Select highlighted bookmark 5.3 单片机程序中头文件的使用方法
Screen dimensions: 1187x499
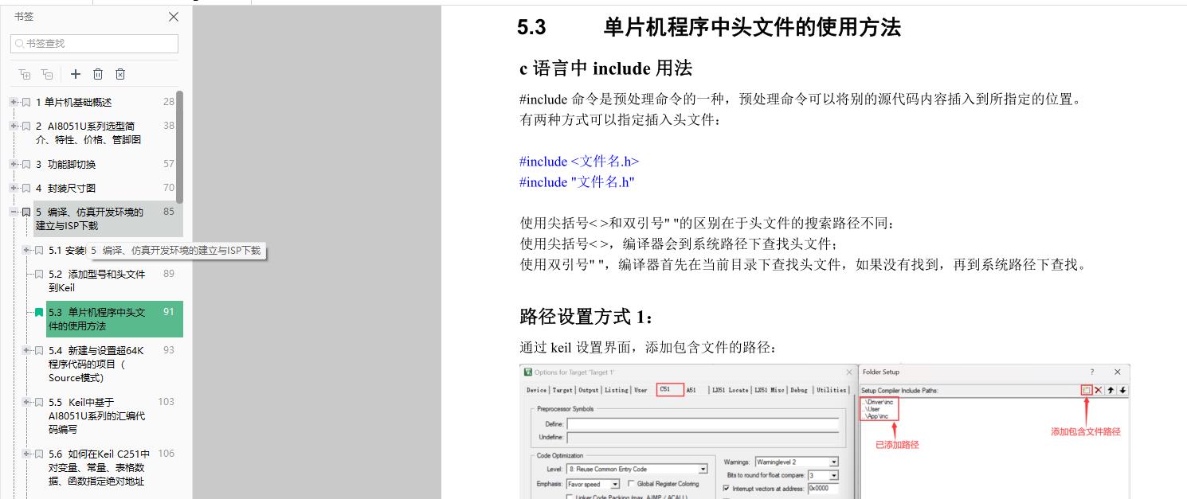pyautogui.click(x=115, y=319)
